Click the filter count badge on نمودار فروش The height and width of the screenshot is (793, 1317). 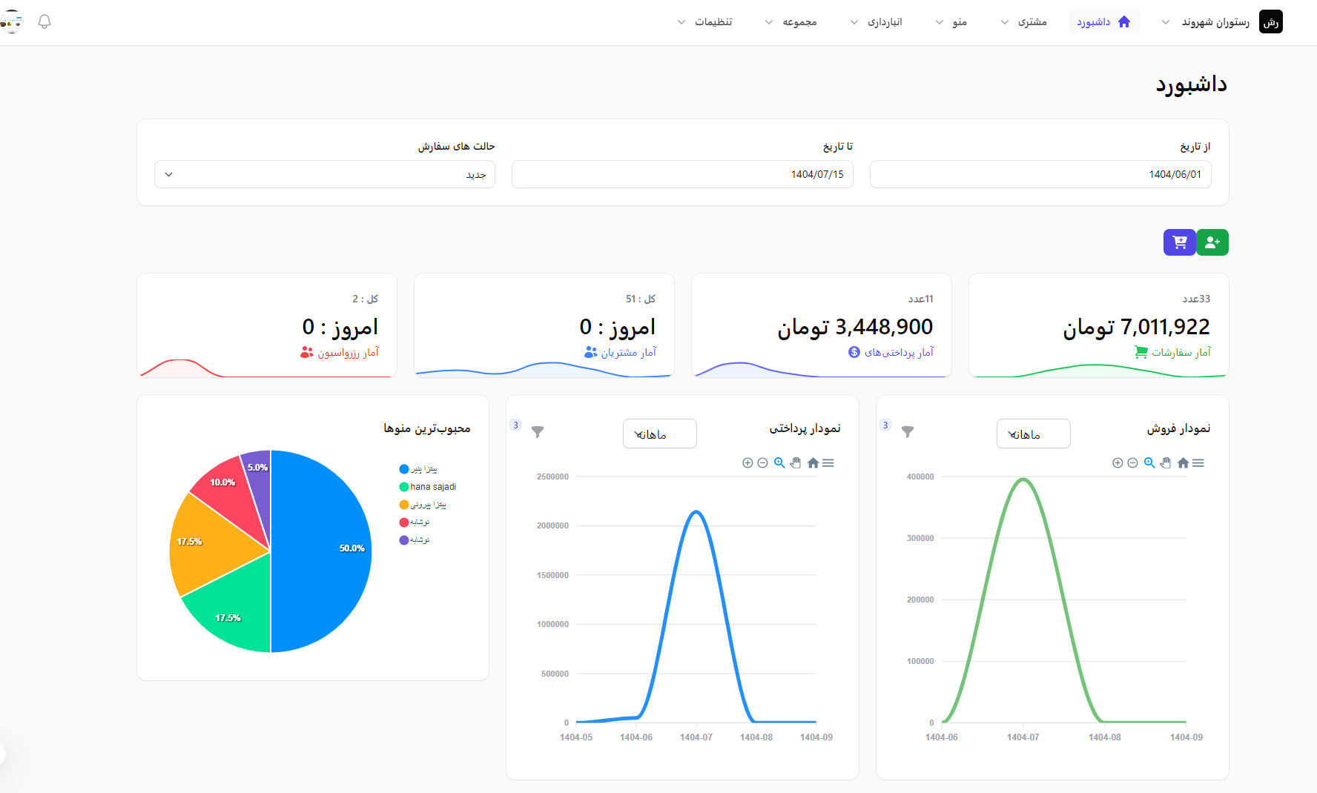(885, 425)
